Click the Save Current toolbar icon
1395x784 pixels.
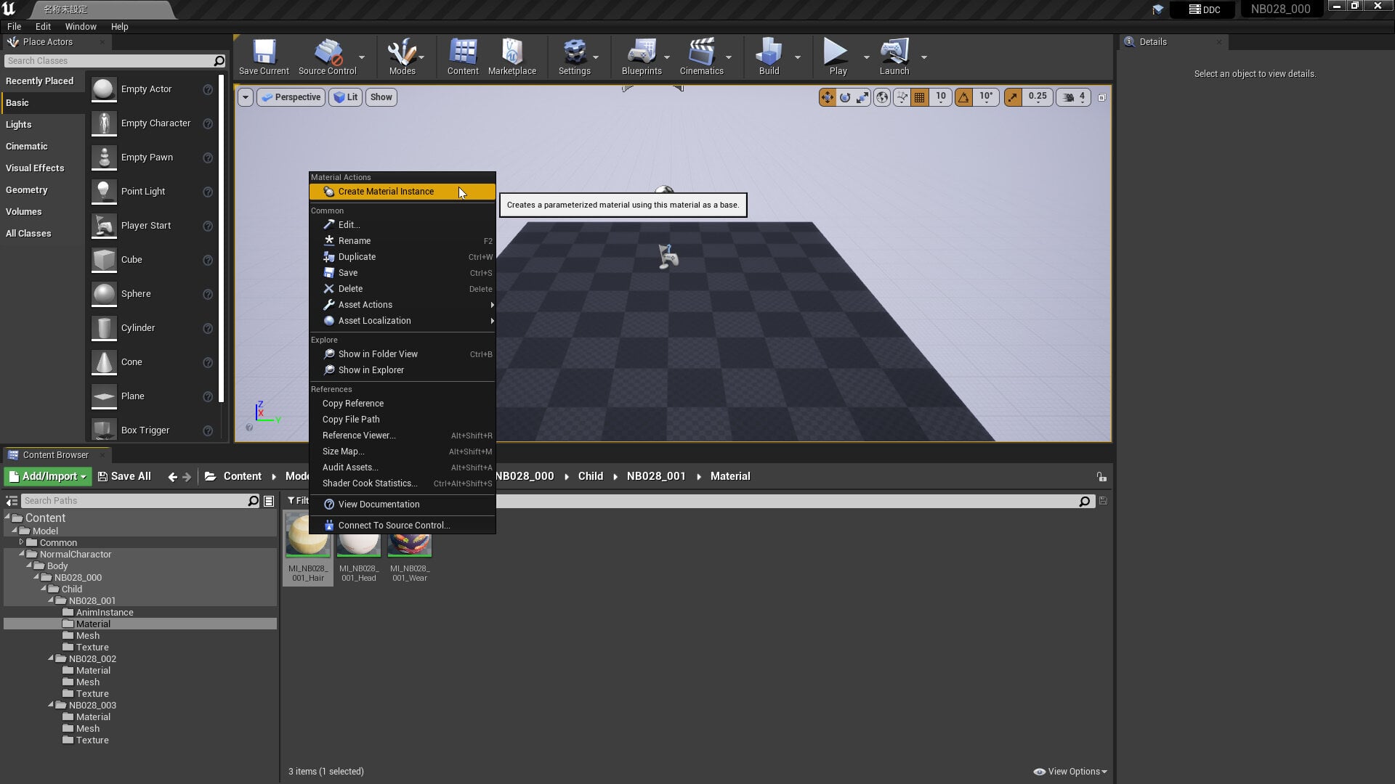tap(264, 57)
